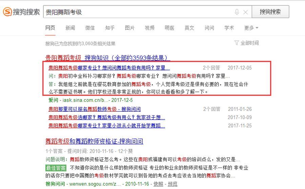This screenshot has height=189, width=305.
Task: Click 2个回答 beside the 2011-01-26 result
Action: (212, 109)
